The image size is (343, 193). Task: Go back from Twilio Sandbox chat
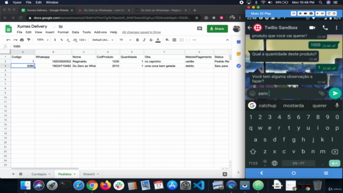point(250,28)
